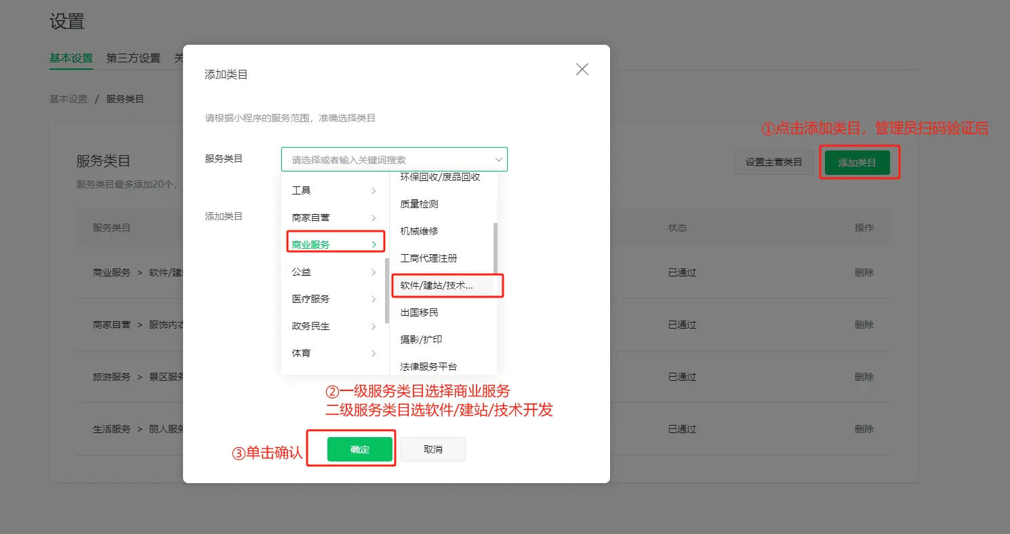Click the 基本设置 breadcrumb link
The image size is (1010, 534).
pos(68,99)
